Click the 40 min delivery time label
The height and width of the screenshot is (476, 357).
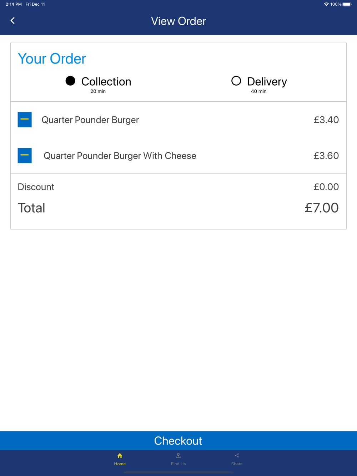(x=258, y=91)
